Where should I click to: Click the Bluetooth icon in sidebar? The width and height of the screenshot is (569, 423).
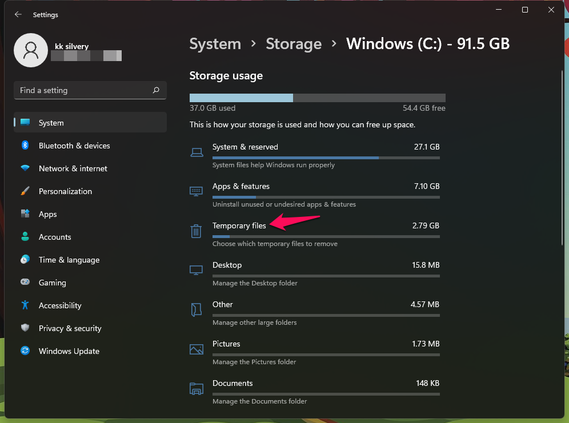pos(25,146)
